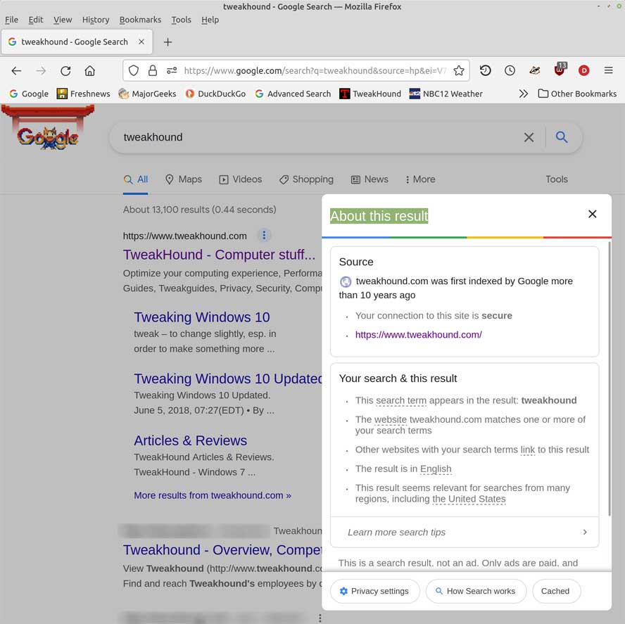Image resolution: width=625 pixels, height=624 pixels.
Task: Open the Home page icon
Action: tap(89, 71)
